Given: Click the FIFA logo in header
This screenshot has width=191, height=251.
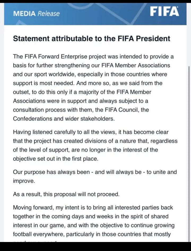Looking at the screenshot, I should [x=164, y=11].
